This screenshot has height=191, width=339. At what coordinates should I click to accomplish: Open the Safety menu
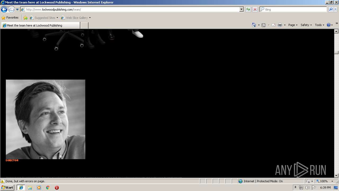pos(306,25)
